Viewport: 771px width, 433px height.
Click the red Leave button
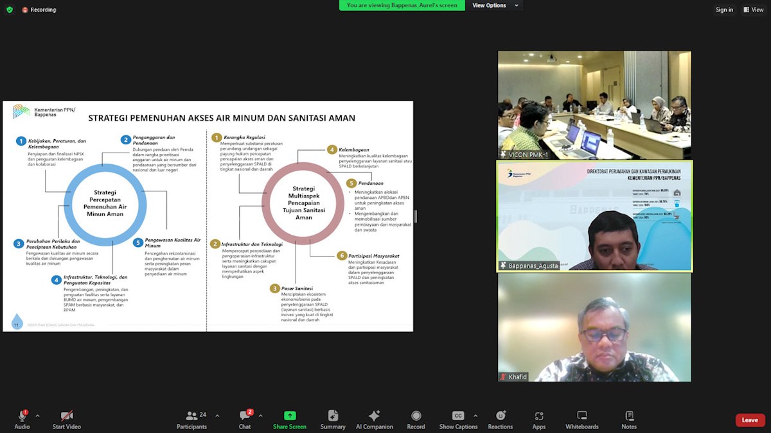(750, 420)
